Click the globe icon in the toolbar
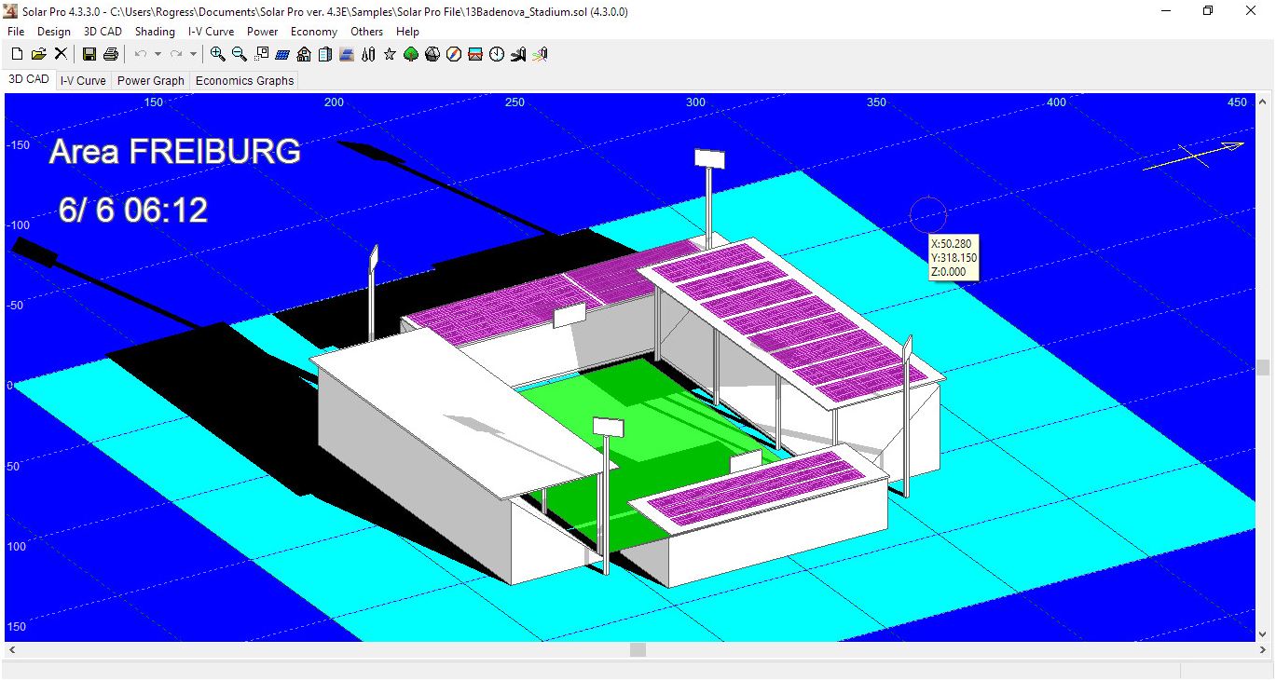Viewport: 1276px width, 681px height. point(432,54)
